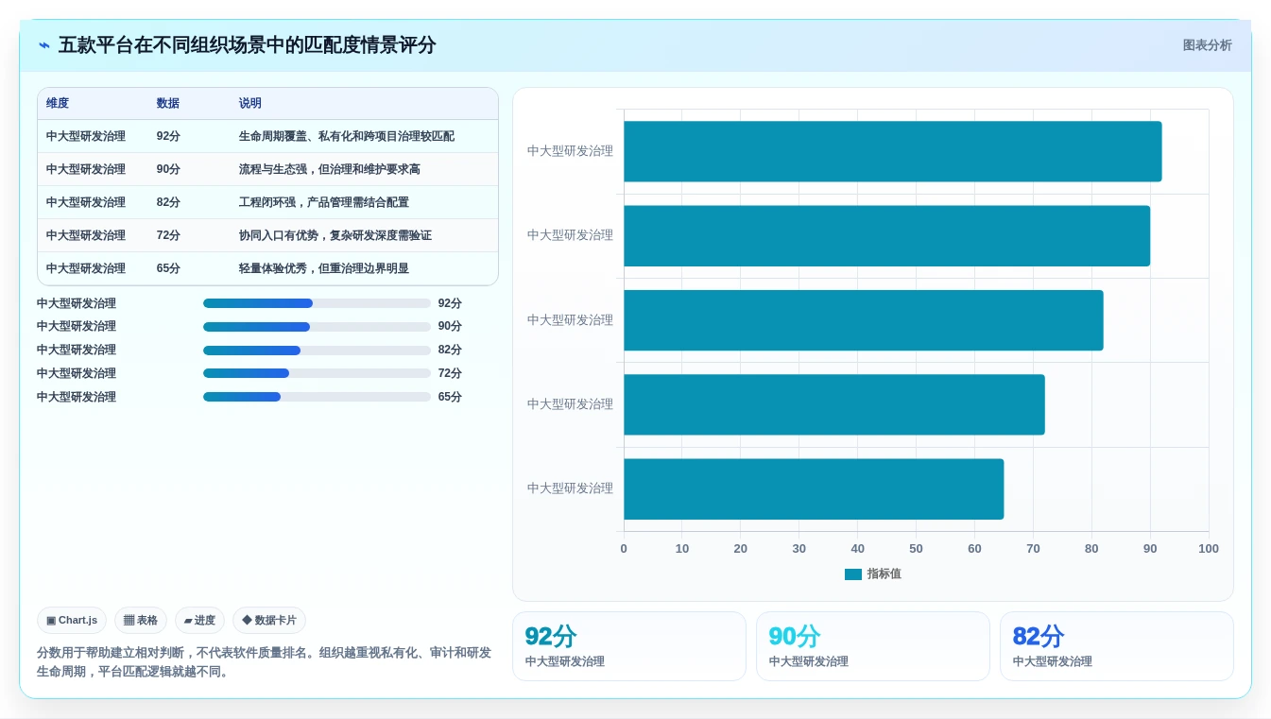Toggle the 指标值 legend swatch
The width and height of the screenshot is (1271, 719).
coord(853,573)
